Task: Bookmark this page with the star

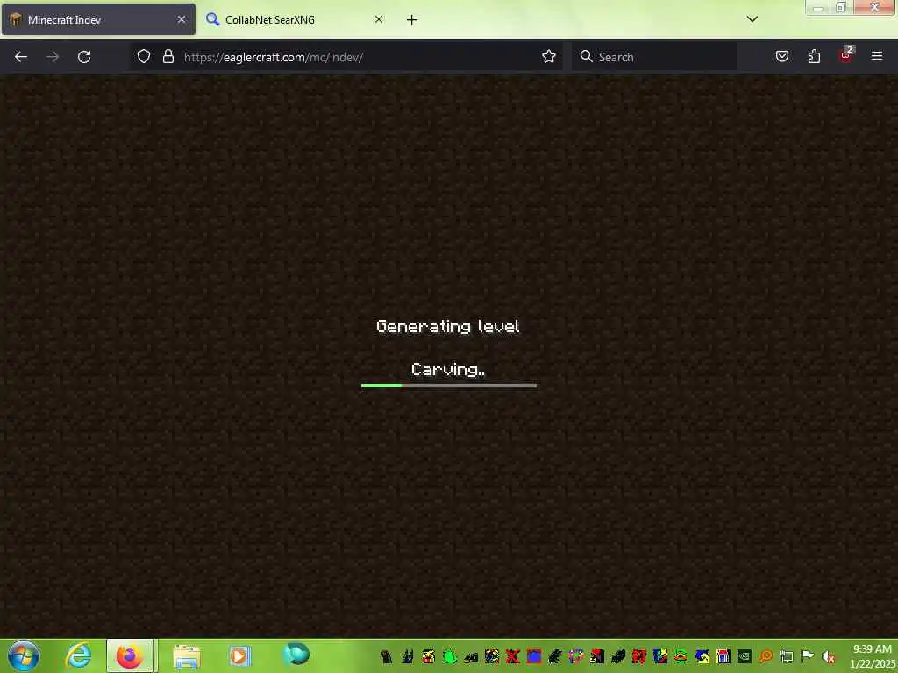Action: (549, 56)
